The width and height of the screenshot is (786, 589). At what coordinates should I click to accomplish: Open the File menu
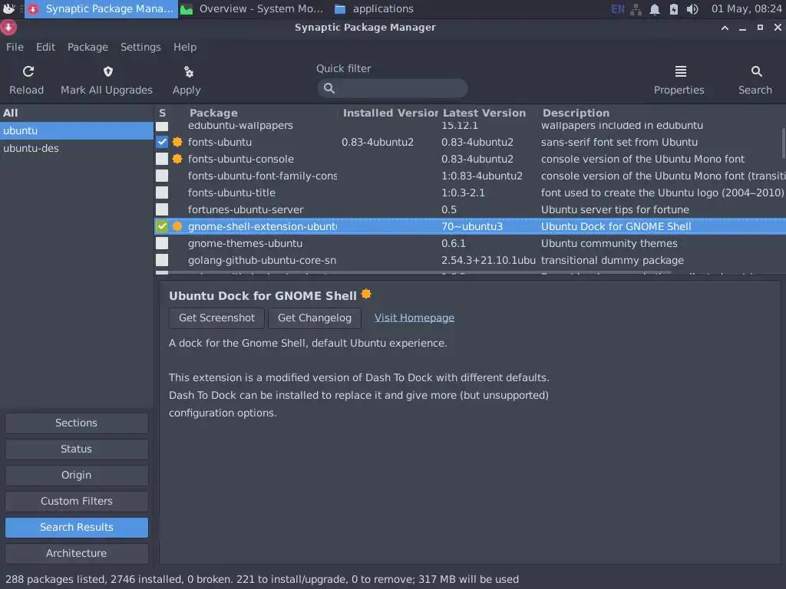(x=15, y=47)
